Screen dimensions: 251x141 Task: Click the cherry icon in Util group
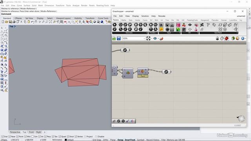184,25
